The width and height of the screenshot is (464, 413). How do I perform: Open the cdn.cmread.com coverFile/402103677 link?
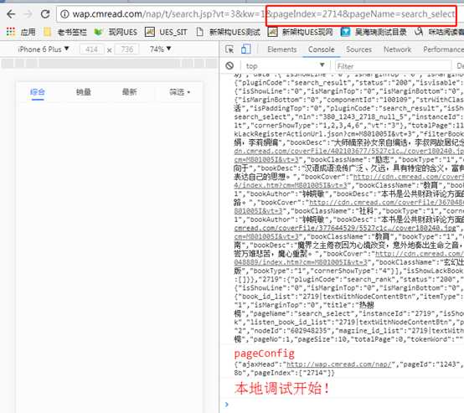[349, 152]
